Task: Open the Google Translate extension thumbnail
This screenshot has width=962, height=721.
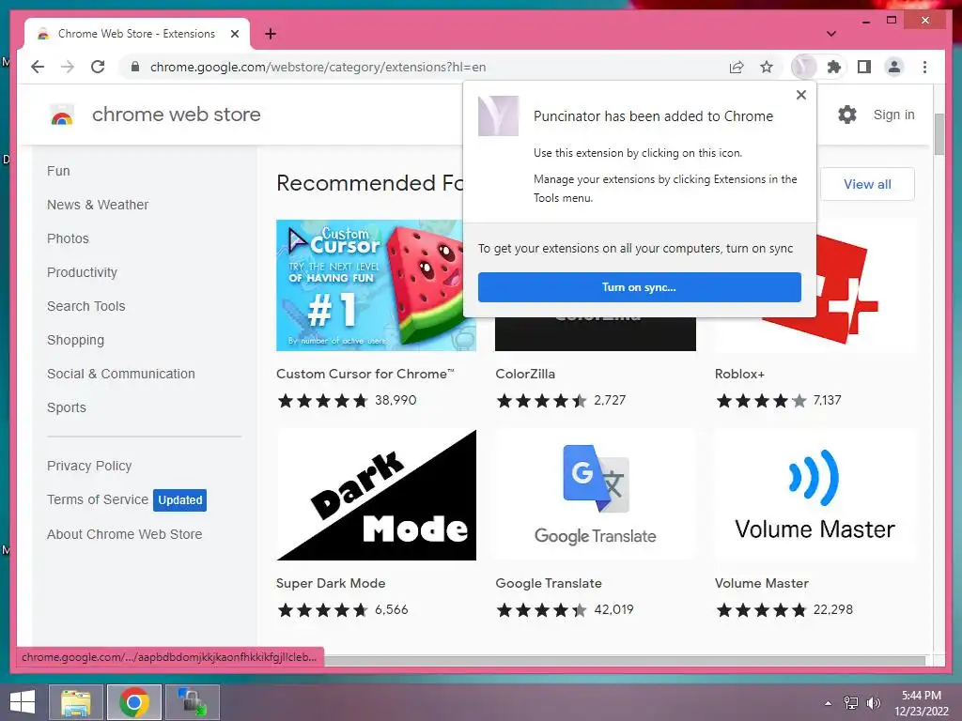Action: coord(595,495)
